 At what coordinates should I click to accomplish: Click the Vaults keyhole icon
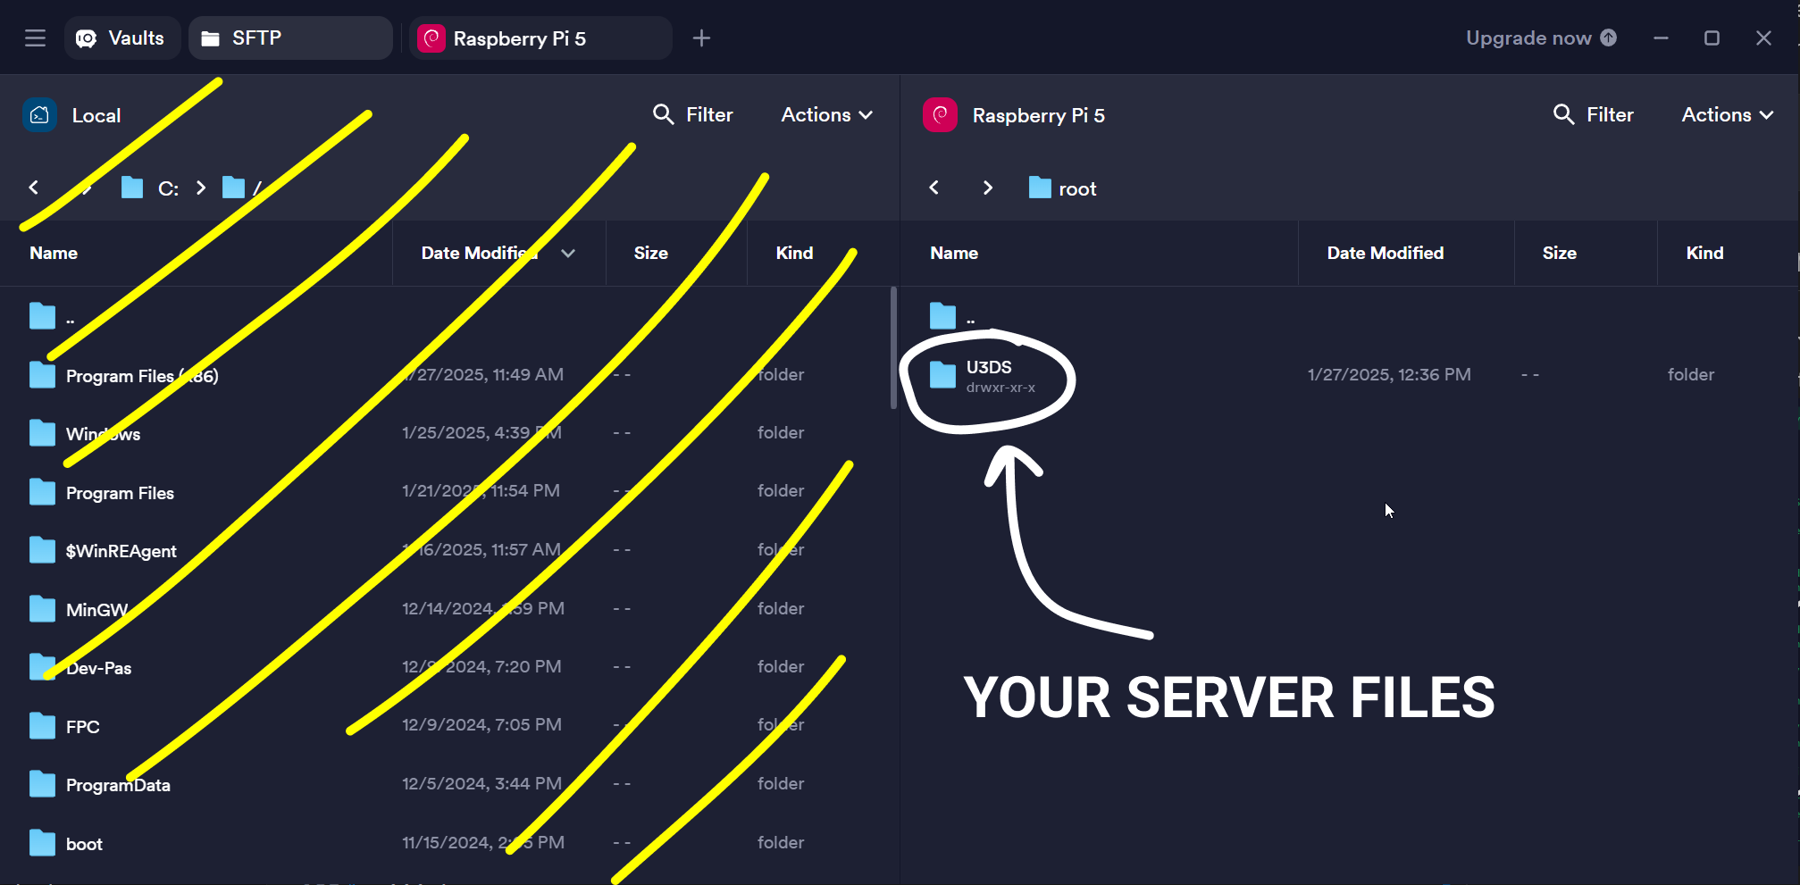pos(87,38)
